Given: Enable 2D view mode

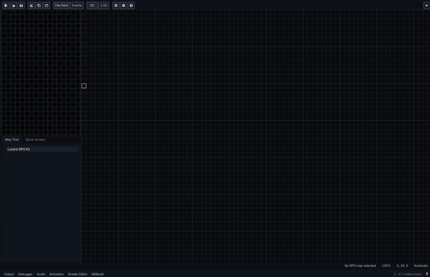Looking at the screenshot, I should pyautogui.click(x=92, y=5).
